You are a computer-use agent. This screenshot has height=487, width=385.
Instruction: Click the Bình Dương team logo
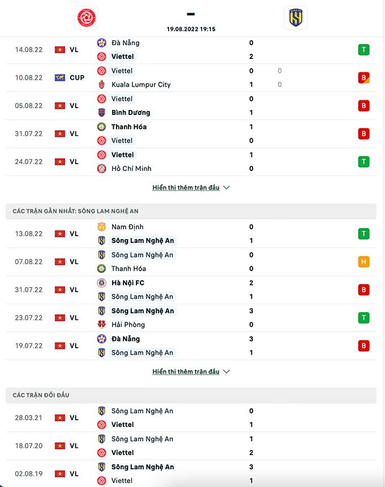102,113
